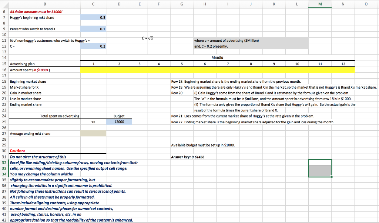Click 'Ending market share' row label
Image resolution: width=379 pixels, height=223 pixels.
[26, 104]
